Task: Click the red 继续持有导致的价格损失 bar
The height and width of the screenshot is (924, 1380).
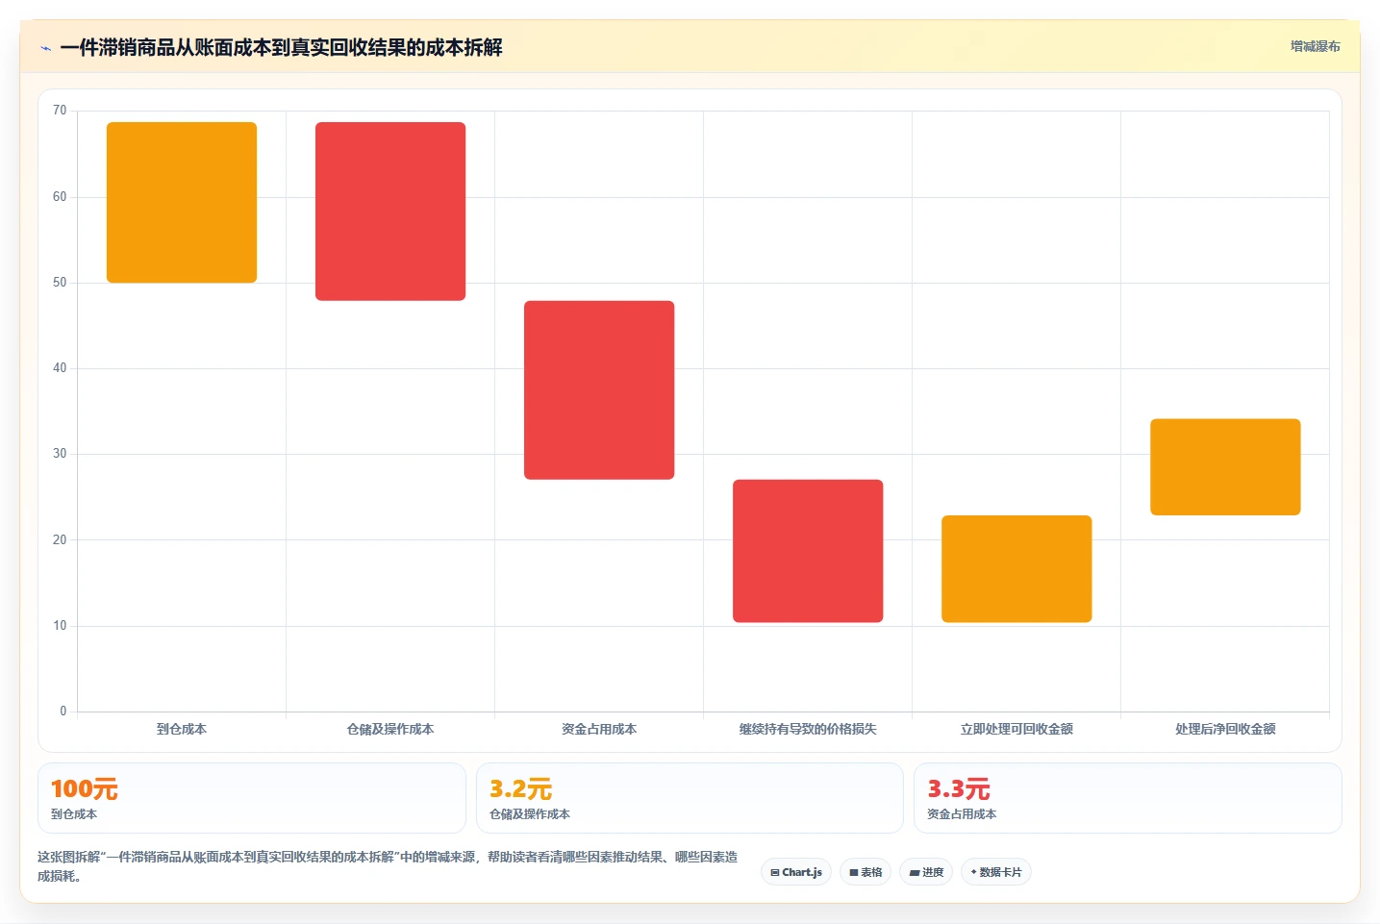Action: coord(808,551)
